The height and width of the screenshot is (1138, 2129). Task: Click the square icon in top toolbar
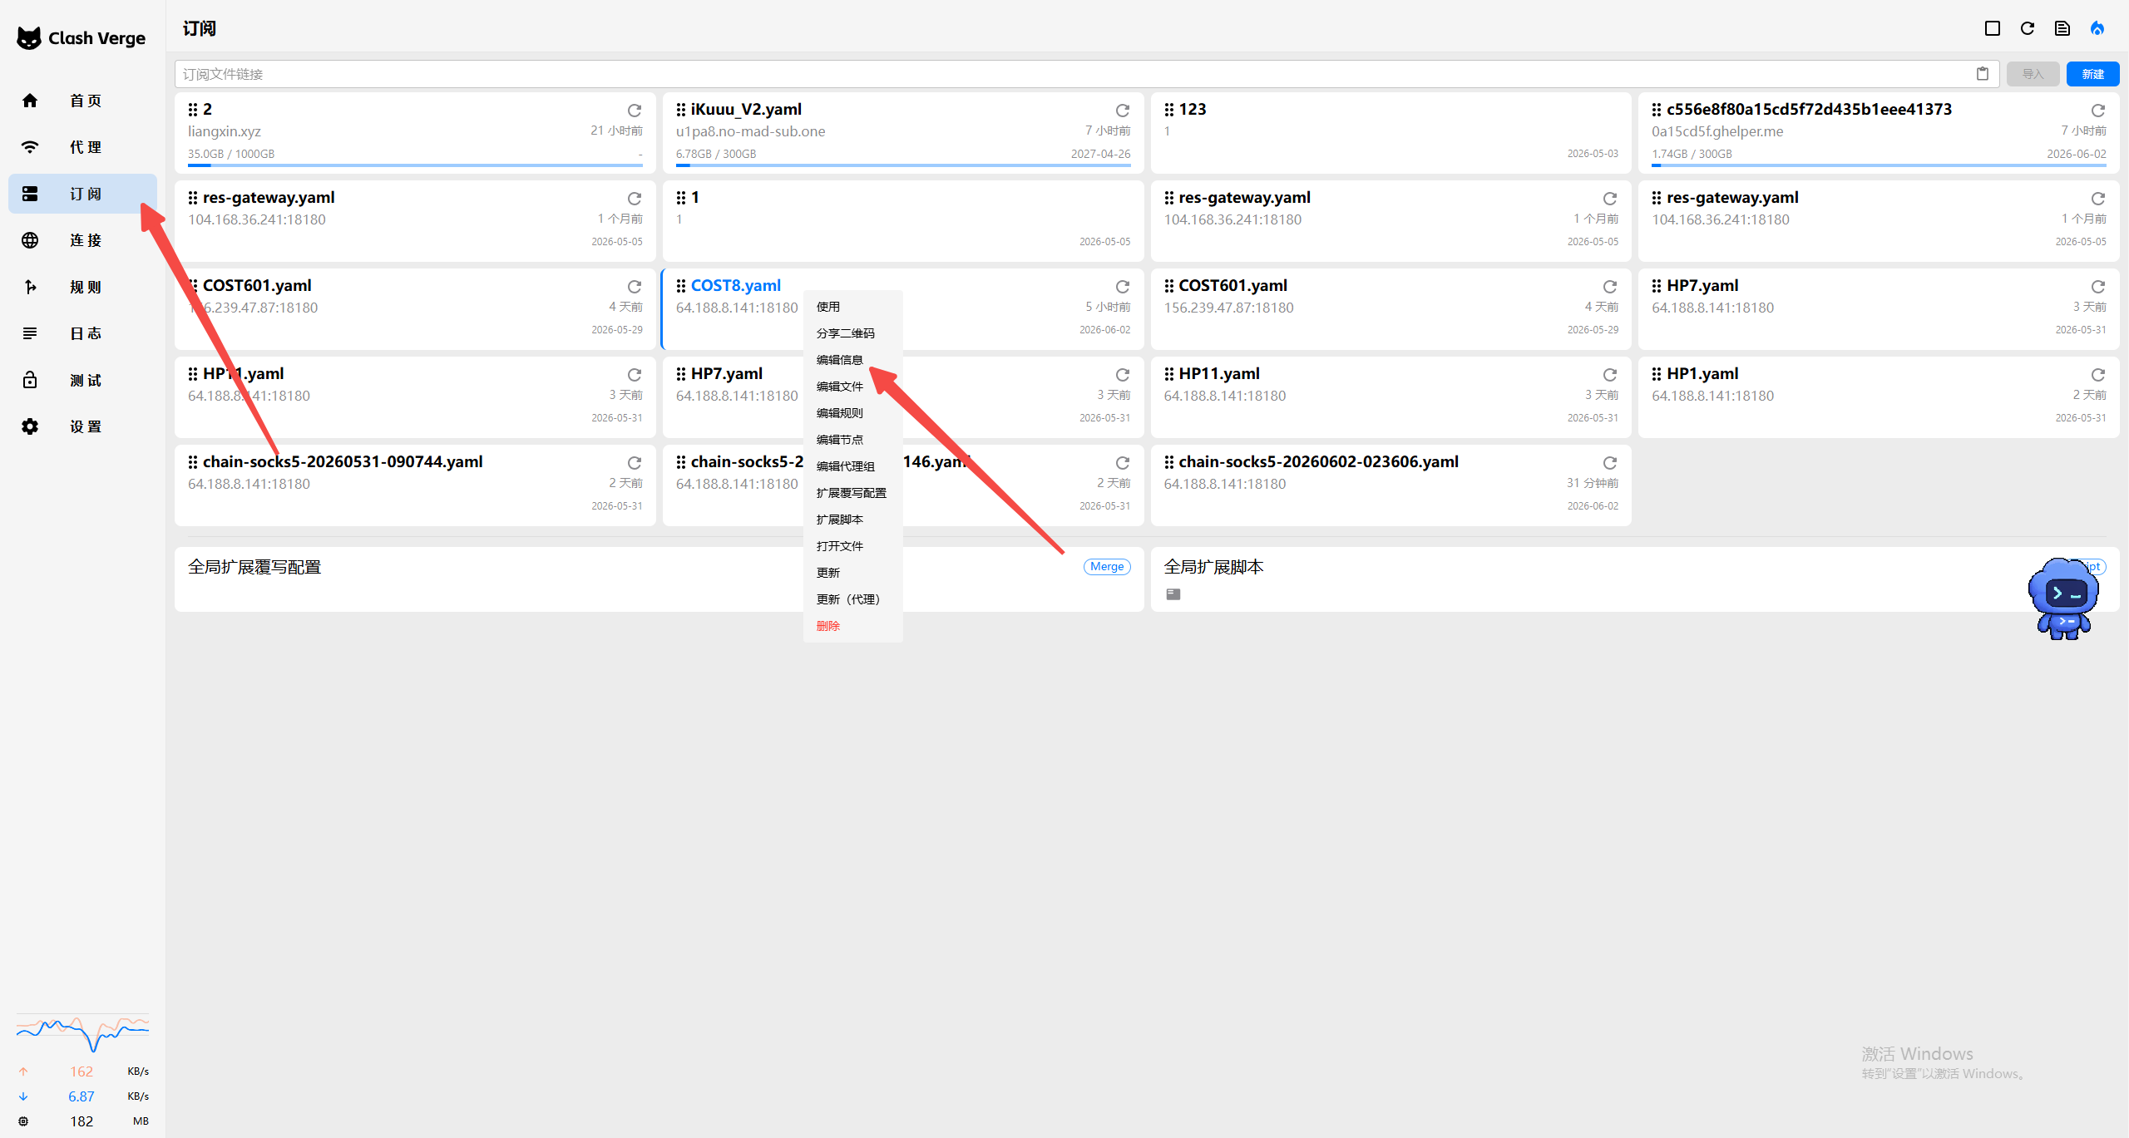tap(1993, 28)
